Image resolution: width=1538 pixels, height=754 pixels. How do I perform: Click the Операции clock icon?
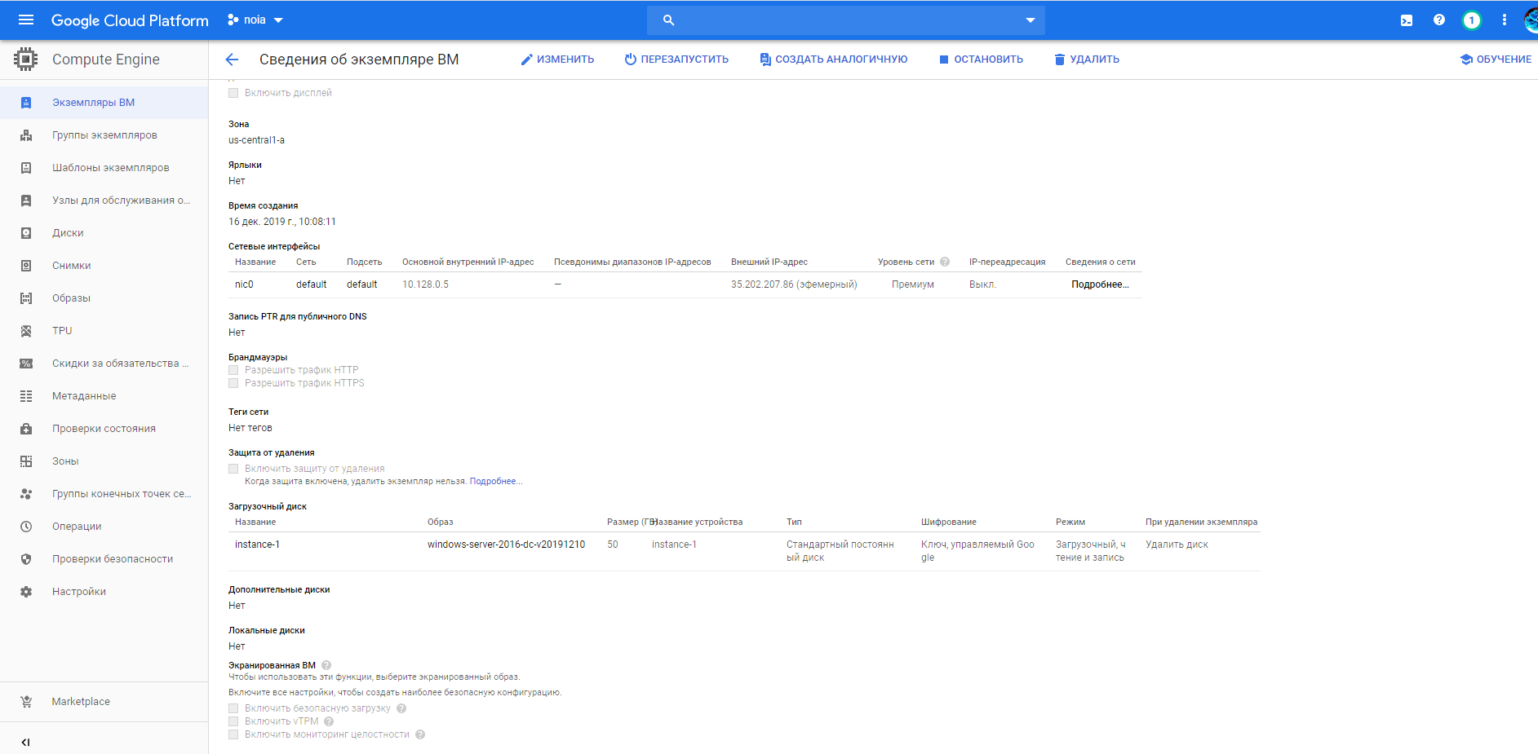pyautogui.click(x=26, y=527)
